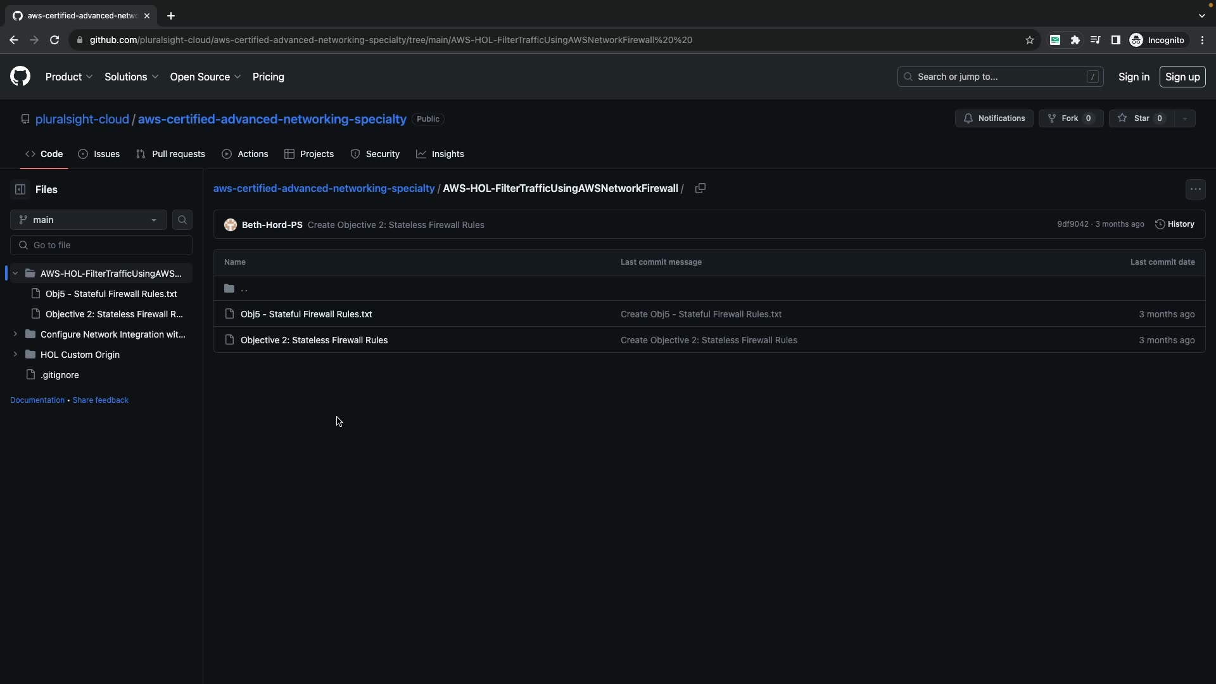Expand the Configure Network Integration folder
Viewport: 1216px width, 684px height.
15,334
